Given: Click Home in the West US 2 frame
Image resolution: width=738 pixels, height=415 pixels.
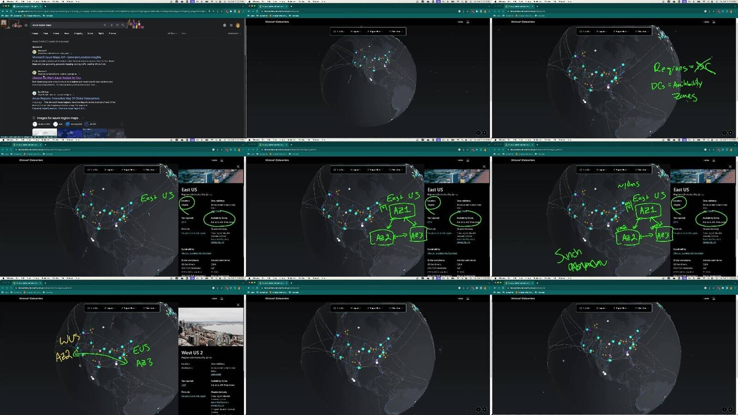Looking at the screenshot, I should coord(214,298).
